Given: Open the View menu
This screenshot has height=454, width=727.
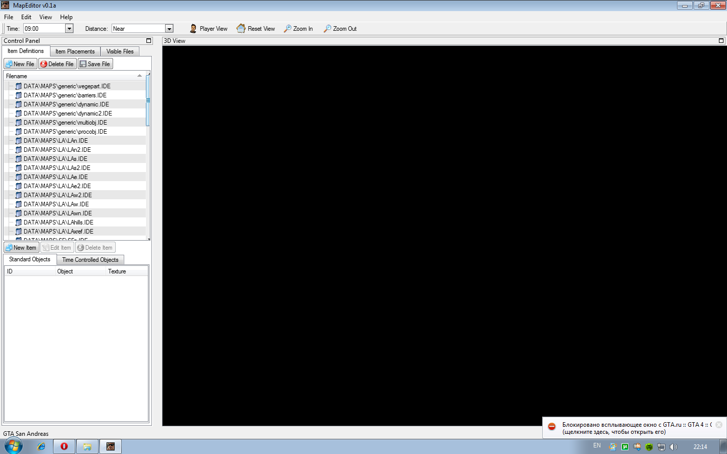Looking at the screenshot, I should [x=45, y=17].
